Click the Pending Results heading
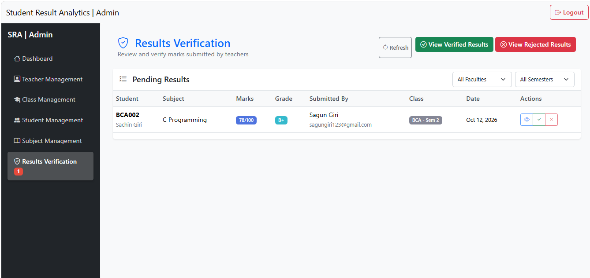The image size is (590, 278). pyautogui.click(x=161, y=80)
